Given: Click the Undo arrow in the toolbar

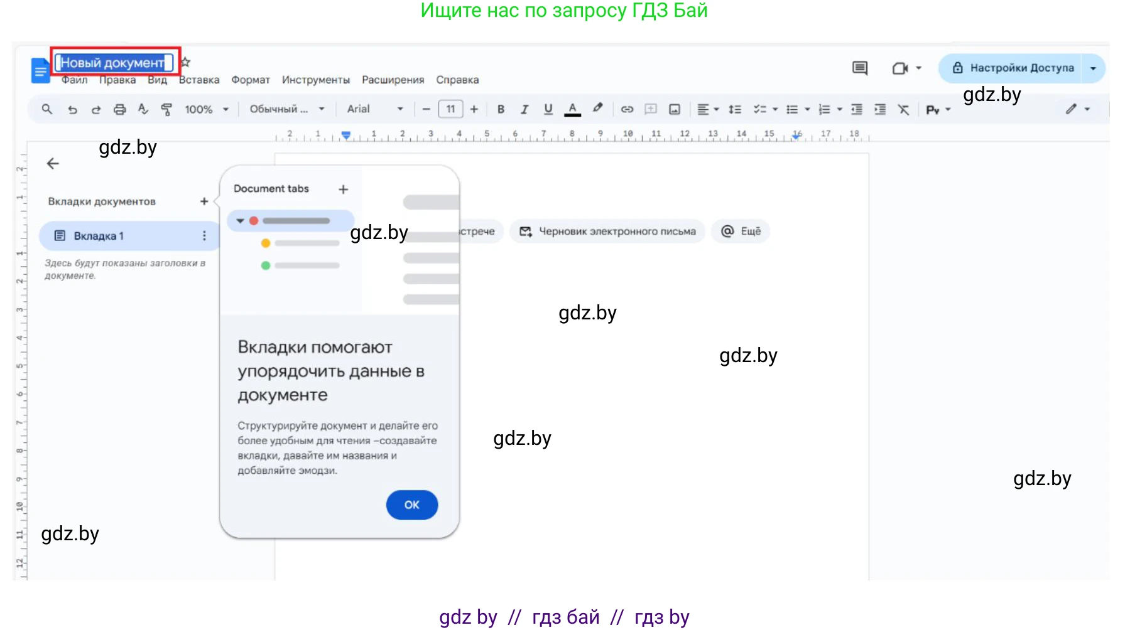Looking at the screenshot, I should pos(72,109).
